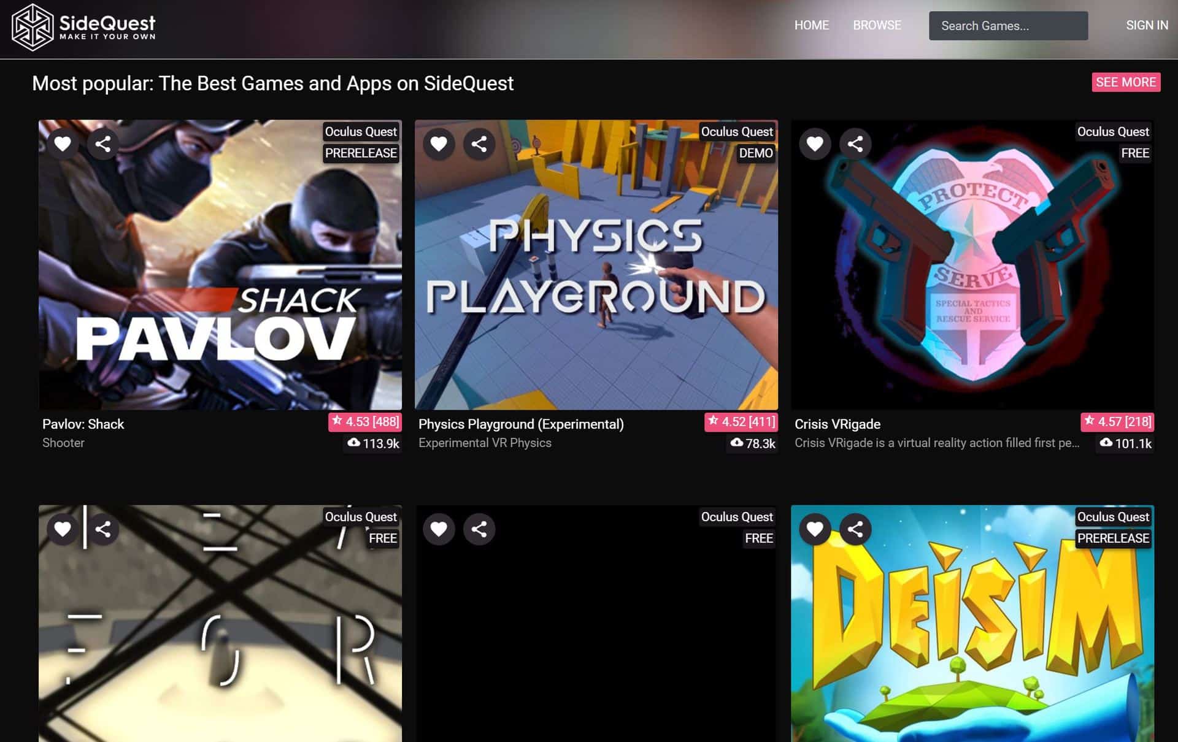Click the Physics Playground (Experimental) title

pyautogui.click(x=521, y=424)
